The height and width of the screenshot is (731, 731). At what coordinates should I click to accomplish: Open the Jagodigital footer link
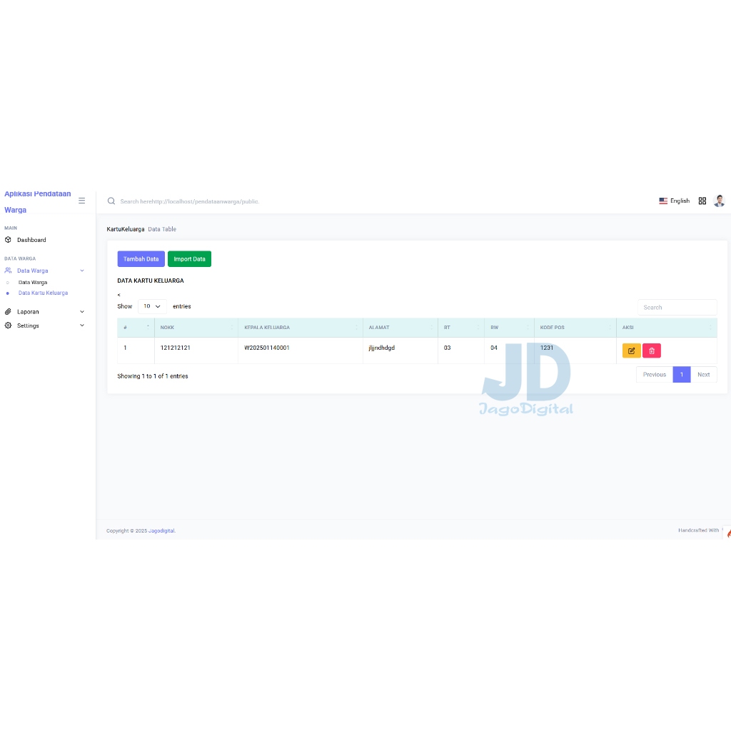point(161,530)
